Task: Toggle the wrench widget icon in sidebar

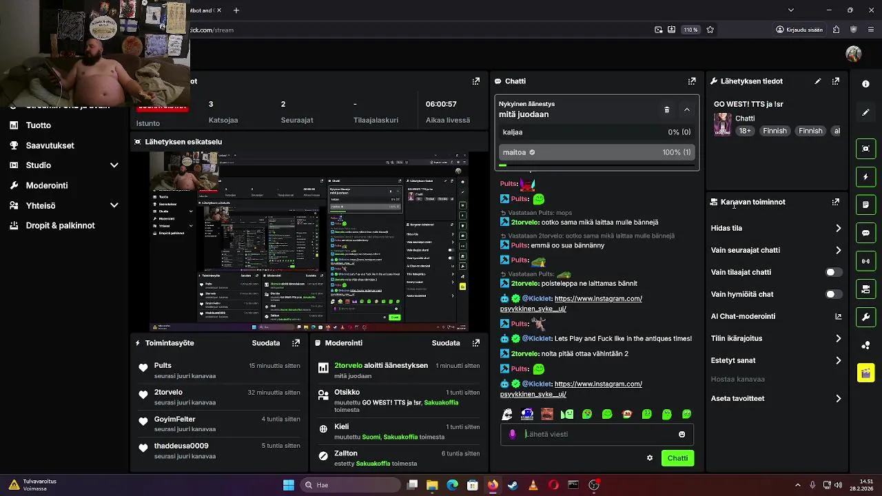Action: click(x=865, y=317)
